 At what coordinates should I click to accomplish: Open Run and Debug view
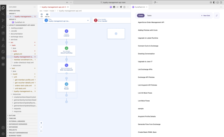point(3,27)
